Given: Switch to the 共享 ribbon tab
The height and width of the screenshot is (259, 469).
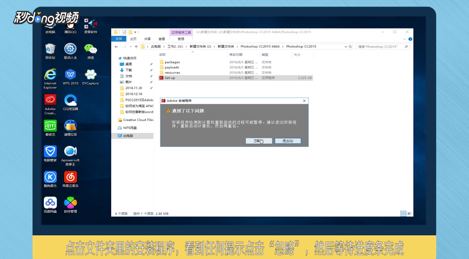Looking at the screenshot, I should pos(147,39).
